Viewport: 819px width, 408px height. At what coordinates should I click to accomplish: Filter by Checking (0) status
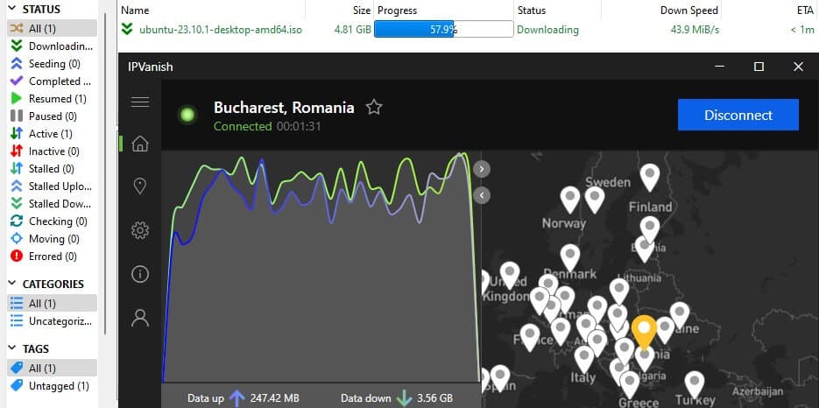(52, 221)
